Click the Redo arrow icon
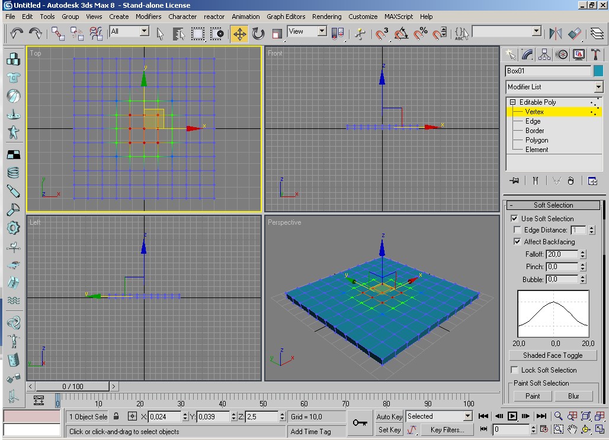Image resolution: width=609 pixels, height=440 pixels. point(36,33)
